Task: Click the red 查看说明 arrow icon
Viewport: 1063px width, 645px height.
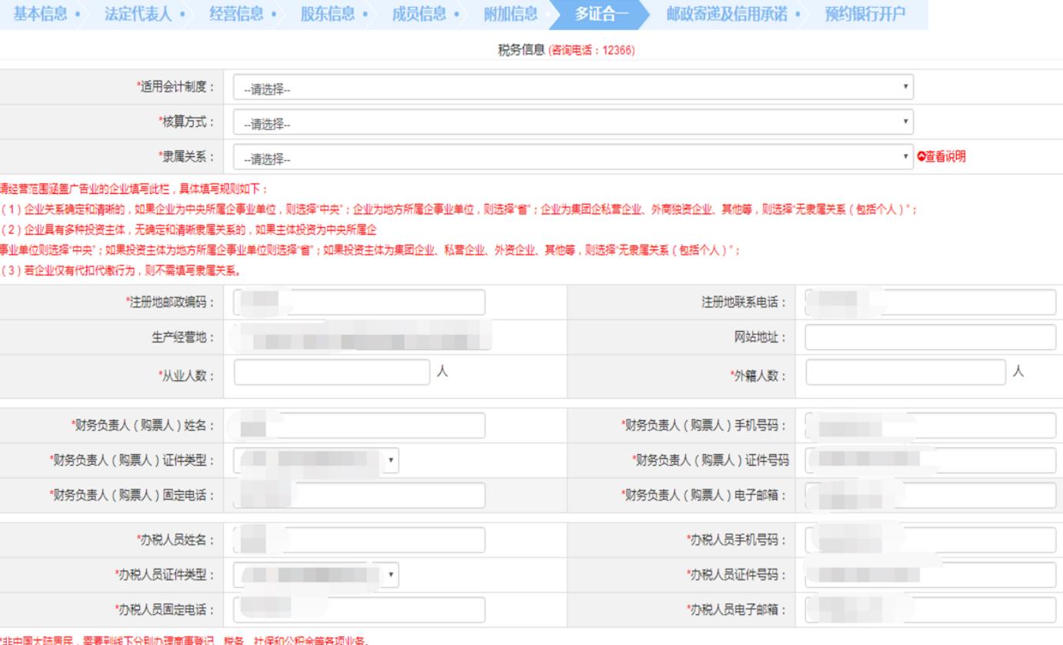Action: tap(921, 157)
